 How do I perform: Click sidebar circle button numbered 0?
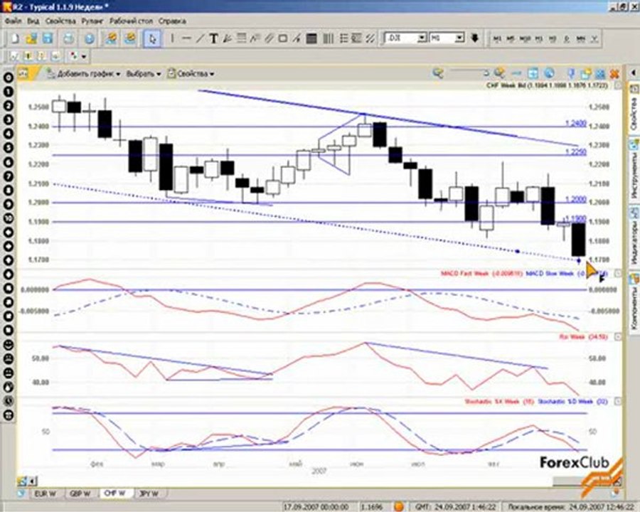click(x=8, y=78)
